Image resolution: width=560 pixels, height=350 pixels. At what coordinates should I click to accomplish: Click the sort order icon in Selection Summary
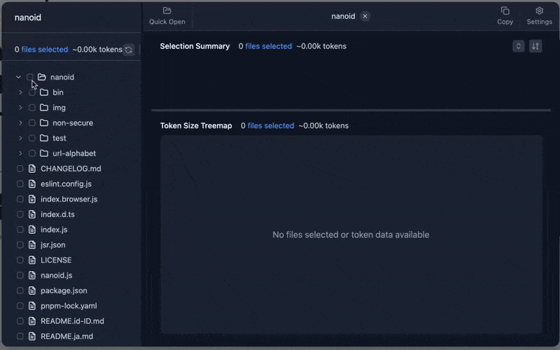[x=535, y=46]
